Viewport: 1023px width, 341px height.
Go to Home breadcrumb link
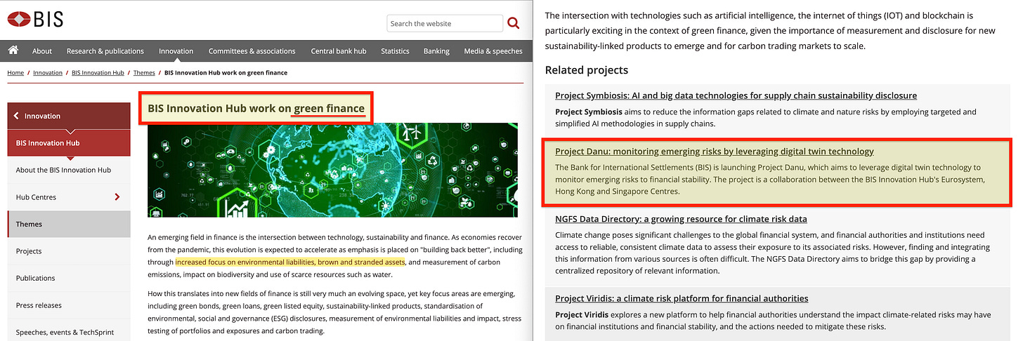15,72
